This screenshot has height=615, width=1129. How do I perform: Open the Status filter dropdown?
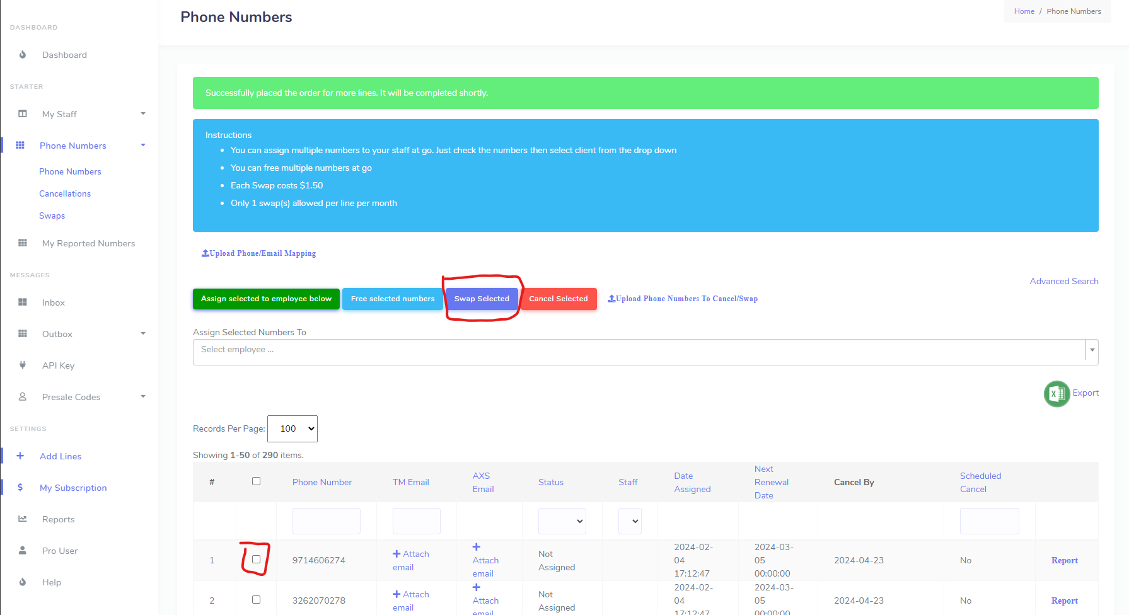coord(562,521)
